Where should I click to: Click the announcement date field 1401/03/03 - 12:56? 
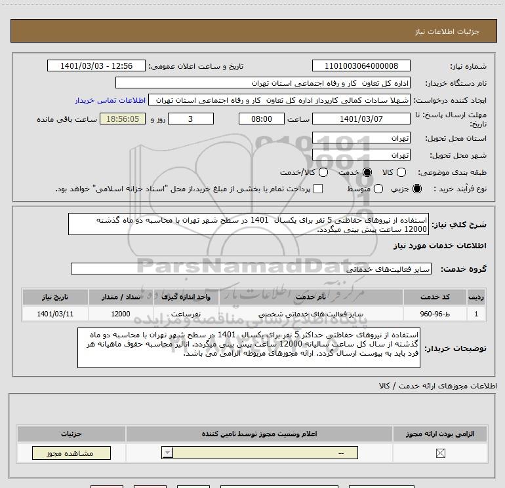click(x=96, y=66)
